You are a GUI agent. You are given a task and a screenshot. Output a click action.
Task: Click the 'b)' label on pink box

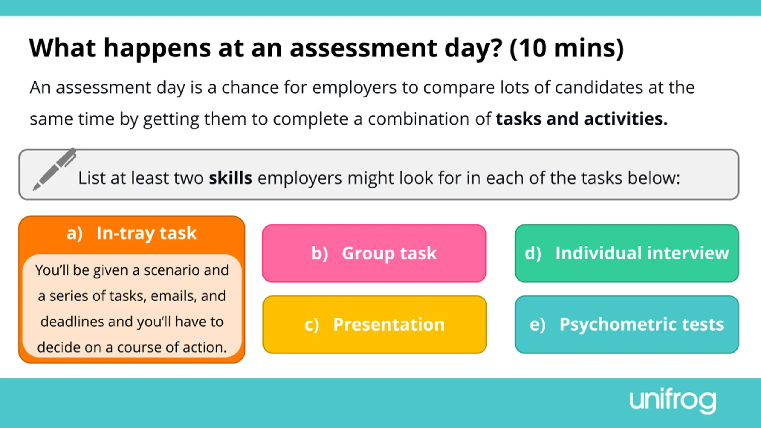coord(320,254)
